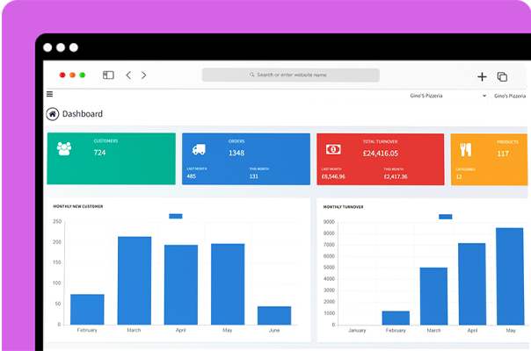The height and width of the screenshot is (351, 531).
Task: Click the March bar in turnover chart
Action: coord(433,297)
